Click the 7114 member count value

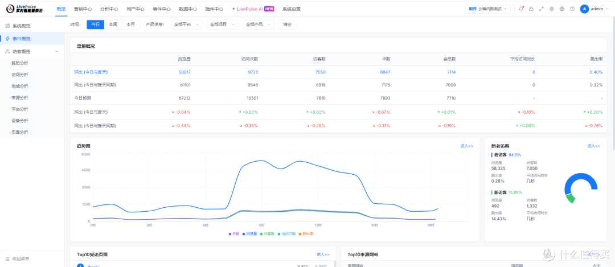tap(451, 72)
